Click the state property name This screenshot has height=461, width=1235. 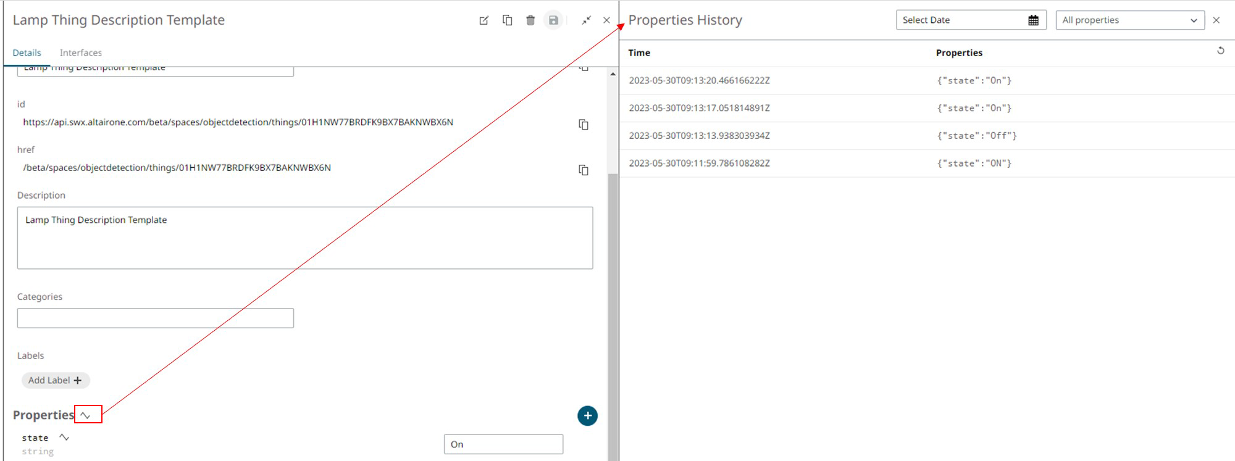click(35, 438)
